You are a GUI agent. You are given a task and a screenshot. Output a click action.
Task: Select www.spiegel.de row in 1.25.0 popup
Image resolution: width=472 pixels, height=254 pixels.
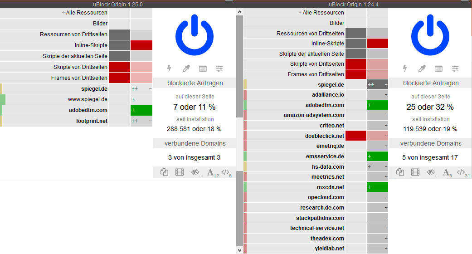[54, 99]
